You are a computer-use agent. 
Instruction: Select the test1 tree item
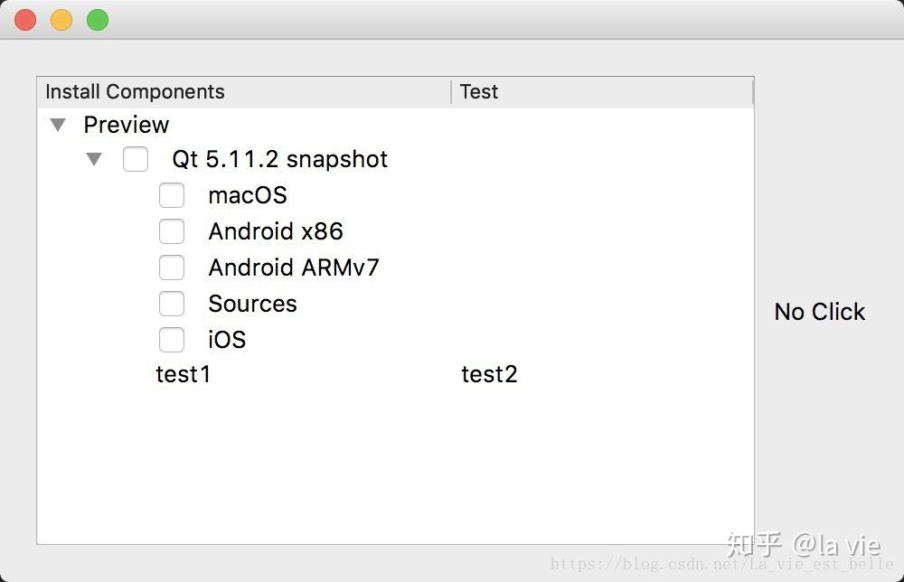pyautogui.click(x=184, y=374)
